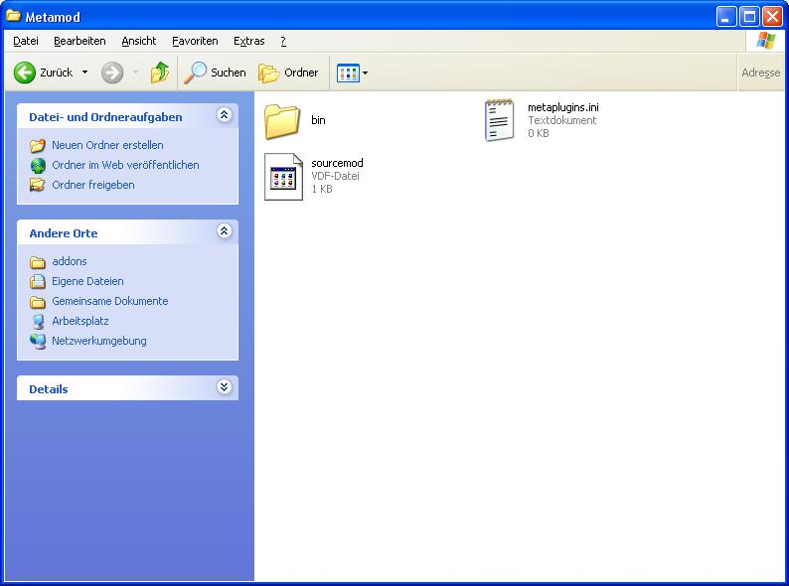The image size is (789, 586).
Task: Click the share folder icon
Action: point(37,185)
